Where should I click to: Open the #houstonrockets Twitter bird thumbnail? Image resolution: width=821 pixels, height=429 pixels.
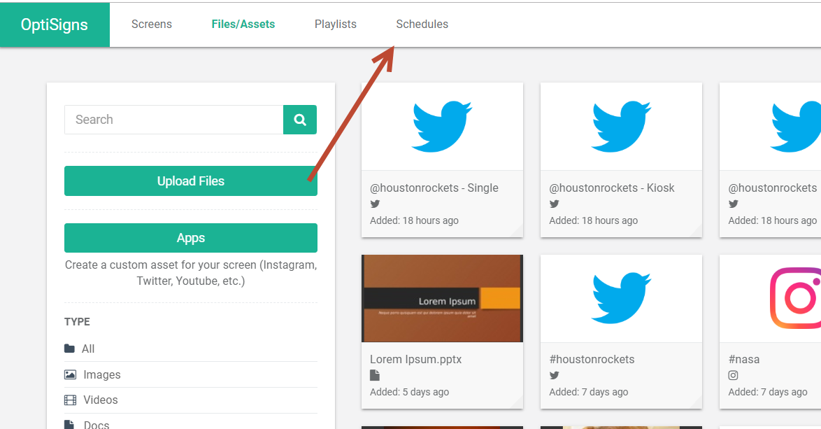pyautogui.click(x=621, y=299)
